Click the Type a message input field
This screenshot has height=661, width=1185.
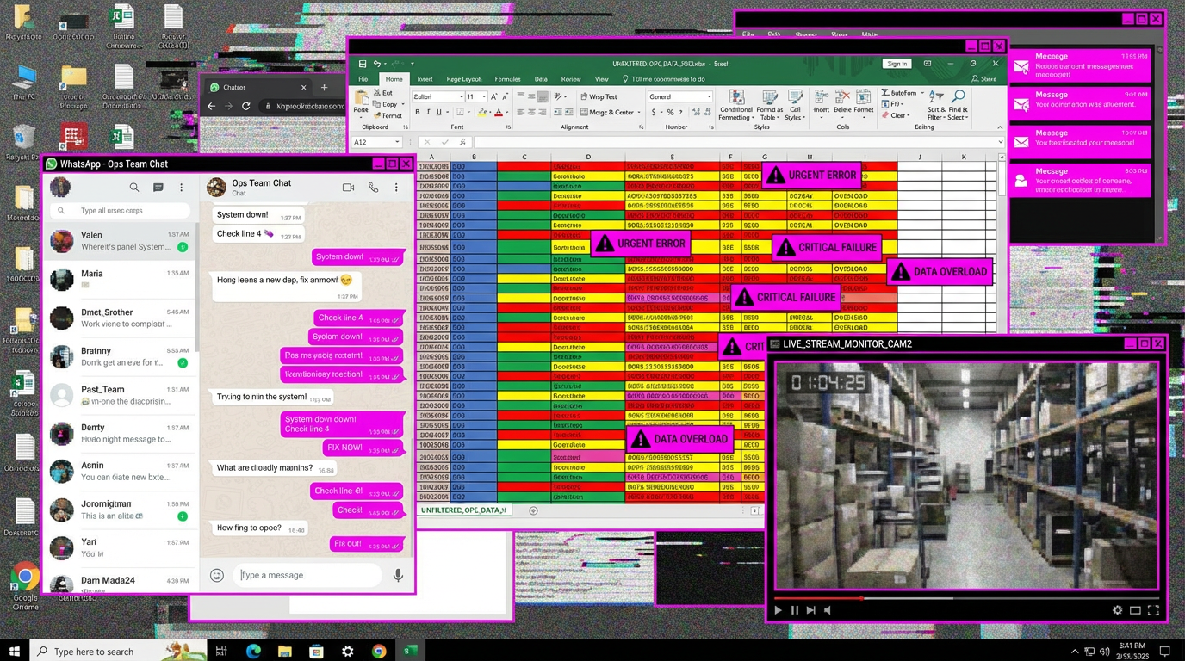coord(307,575)
